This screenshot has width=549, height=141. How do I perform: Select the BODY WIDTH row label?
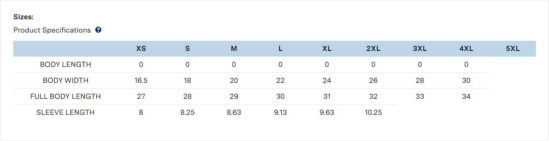[x=66, y=80]
